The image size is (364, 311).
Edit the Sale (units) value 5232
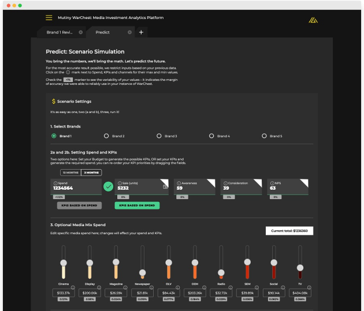tap(123, 188)
